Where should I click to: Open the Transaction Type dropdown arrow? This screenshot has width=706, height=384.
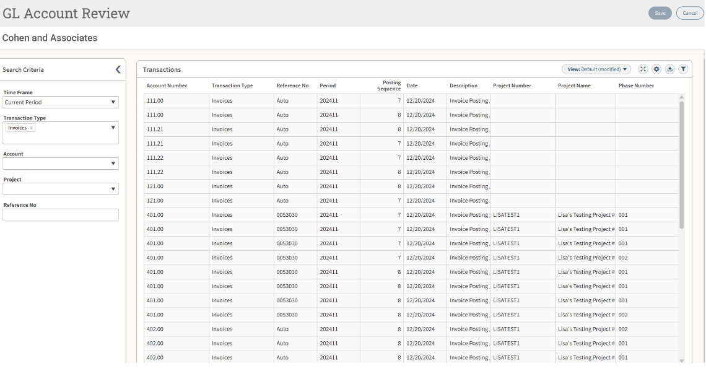[113, 128]
